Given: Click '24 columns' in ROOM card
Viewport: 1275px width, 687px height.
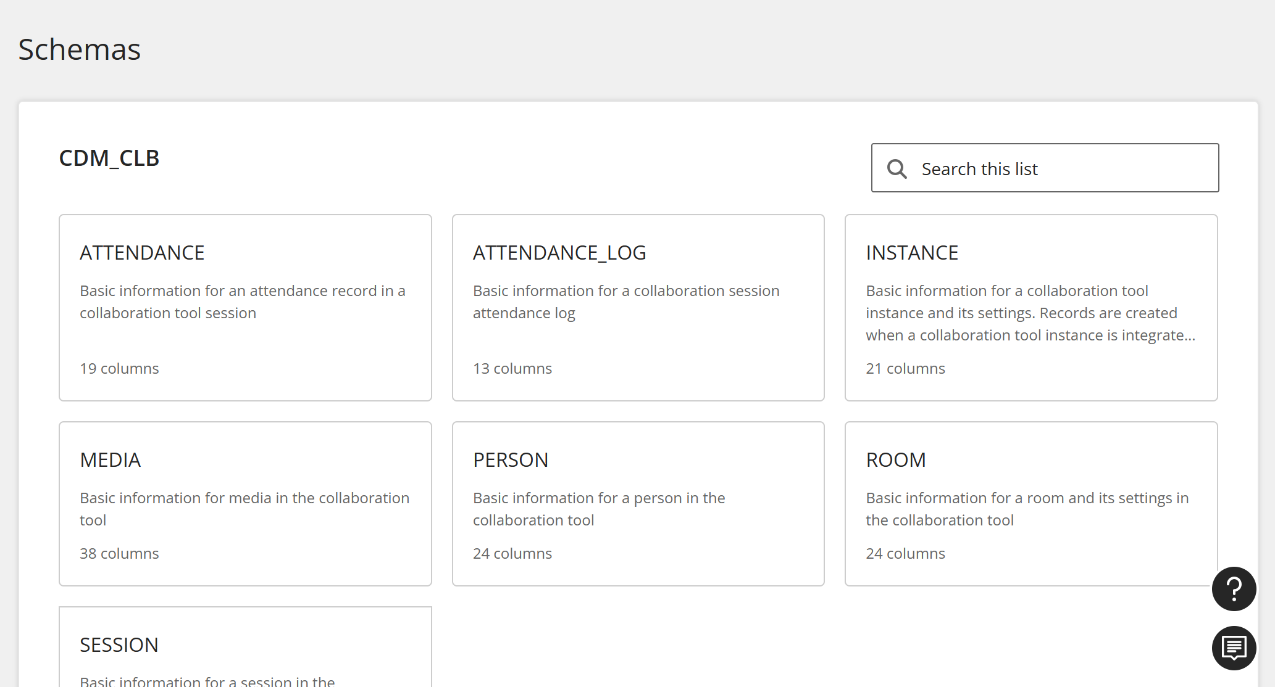Looking at the screenshot, I should 905,553.
